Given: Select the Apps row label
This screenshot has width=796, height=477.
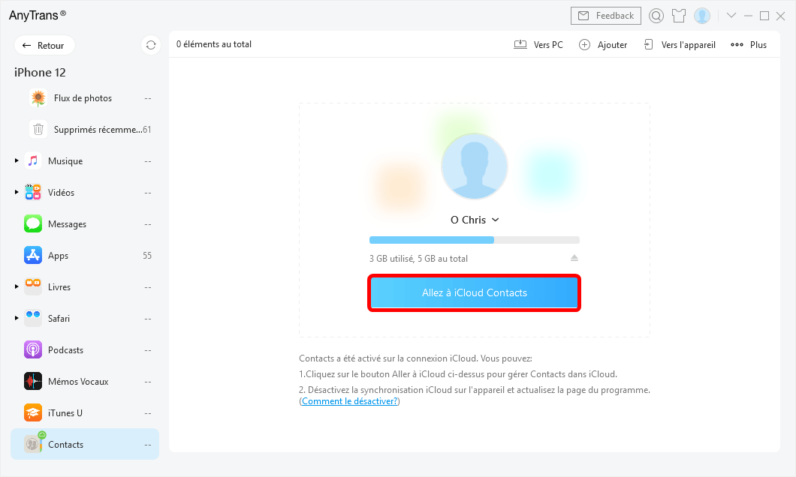Looking at the screenshot, I should [x=59, y=256].
